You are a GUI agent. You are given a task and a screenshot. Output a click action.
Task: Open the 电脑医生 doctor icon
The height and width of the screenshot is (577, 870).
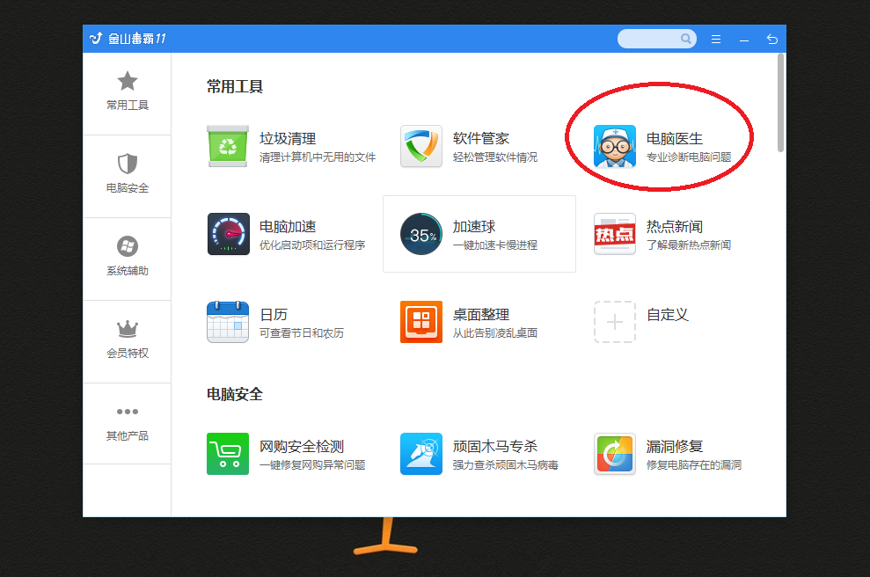click(615, 146)
